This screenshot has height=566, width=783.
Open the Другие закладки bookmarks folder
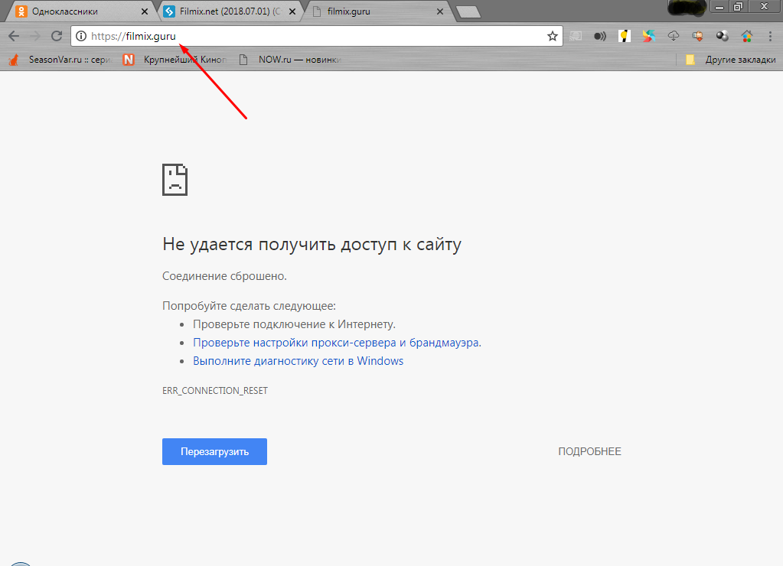(x=730, y=60)
